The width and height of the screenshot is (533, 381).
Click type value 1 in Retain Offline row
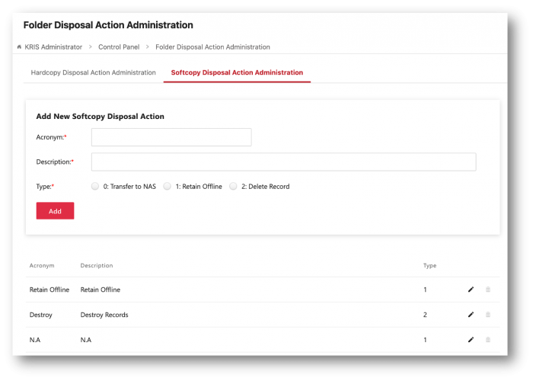425,290
